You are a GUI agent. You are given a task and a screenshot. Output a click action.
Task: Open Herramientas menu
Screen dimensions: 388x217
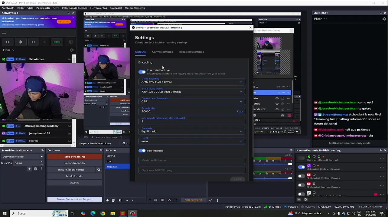[x=98, y=8]
